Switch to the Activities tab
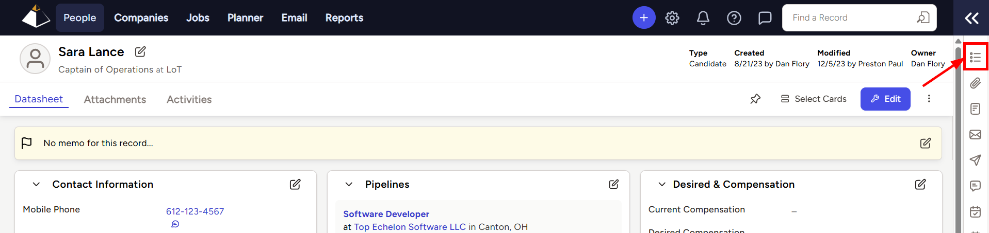 tap(189, 99)
